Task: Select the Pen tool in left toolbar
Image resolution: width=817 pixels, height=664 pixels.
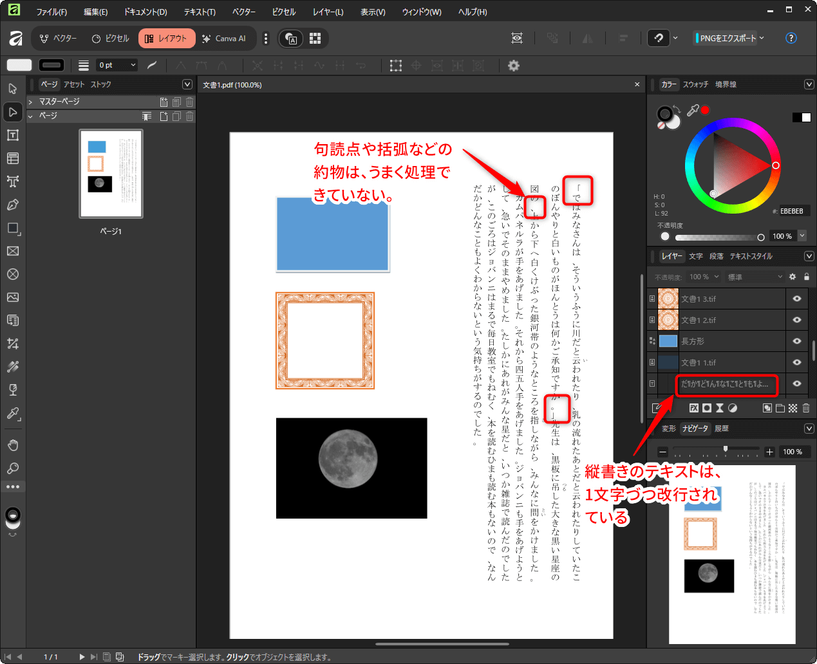Action: coord(13,205)
